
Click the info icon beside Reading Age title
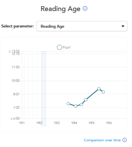(85, 8)
